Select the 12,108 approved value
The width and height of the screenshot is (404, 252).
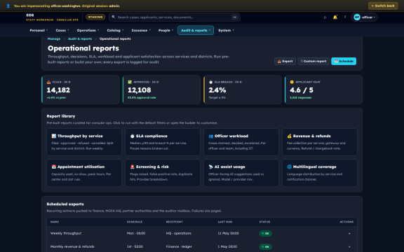click(140, 90)
